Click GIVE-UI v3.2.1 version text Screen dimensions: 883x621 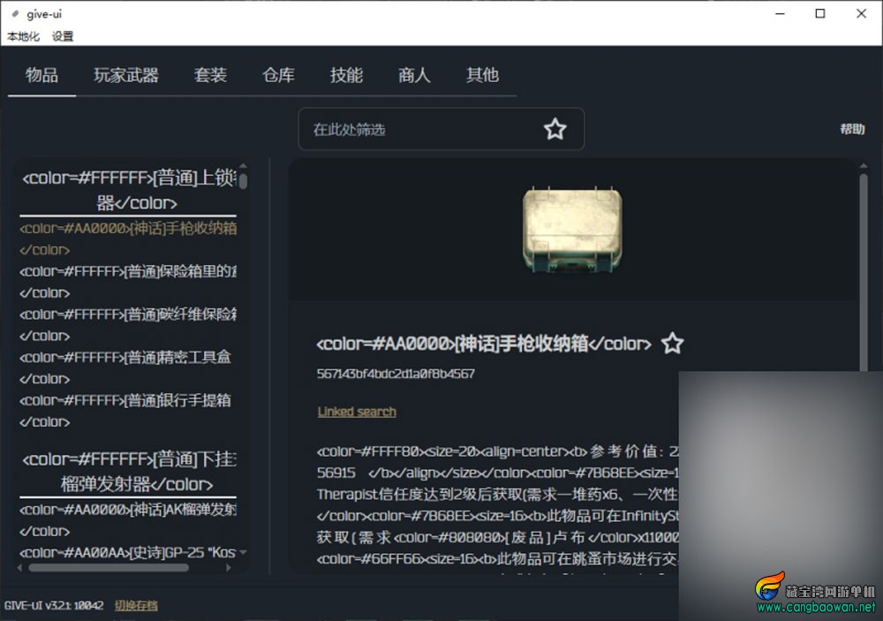point(54,605)
